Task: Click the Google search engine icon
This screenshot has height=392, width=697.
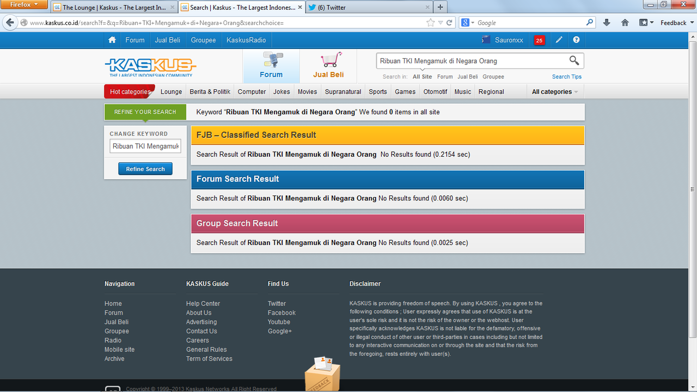Action: [466, 23]
